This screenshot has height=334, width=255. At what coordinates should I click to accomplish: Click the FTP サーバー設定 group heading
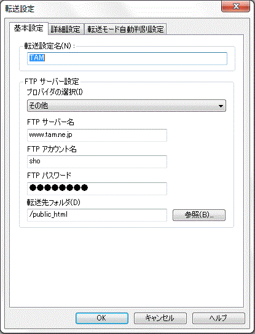(52, 82)
